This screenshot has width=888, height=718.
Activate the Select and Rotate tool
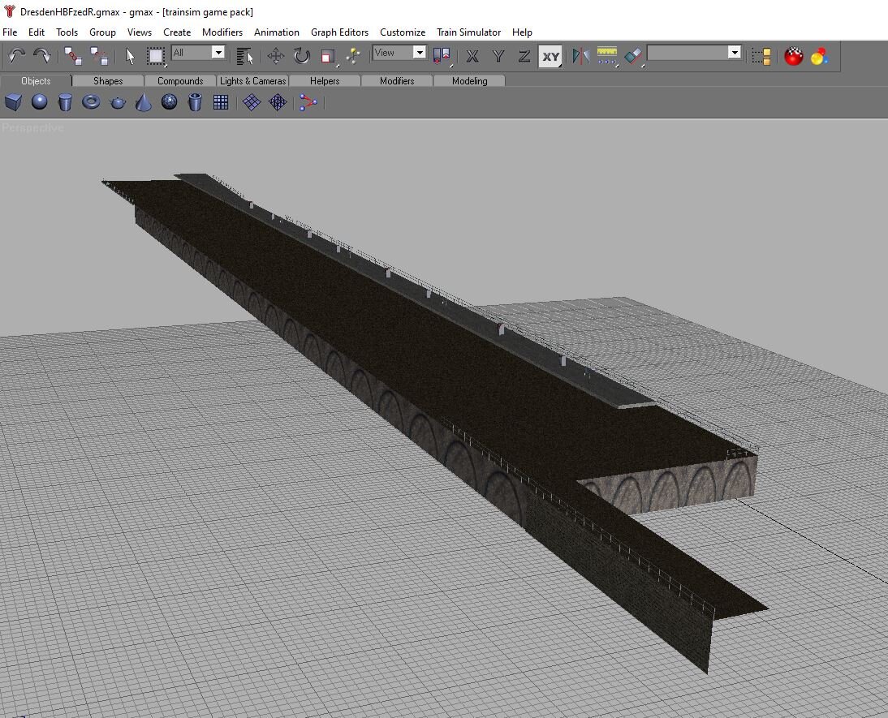point(301,56)
